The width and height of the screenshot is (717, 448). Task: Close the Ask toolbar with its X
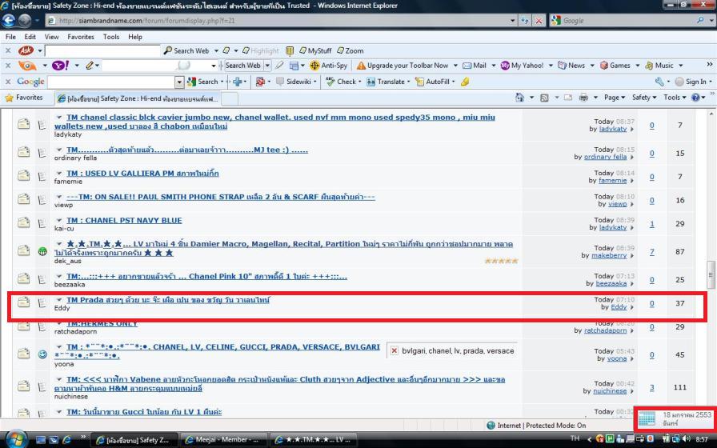point(8,50)
